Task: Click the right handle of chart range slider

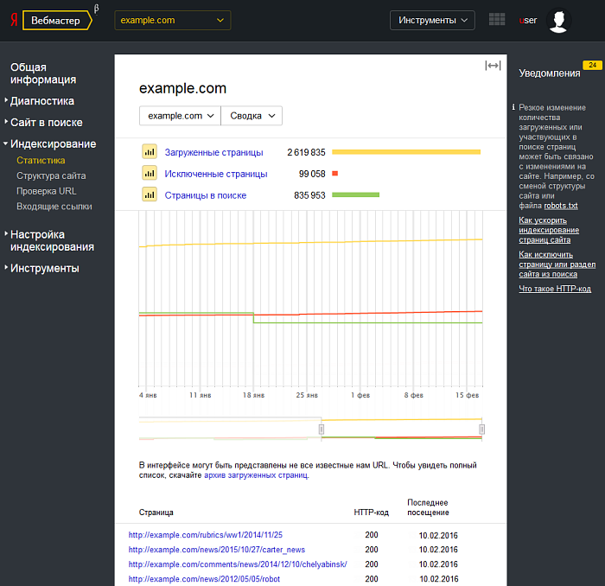Action: tap(481, 429)
